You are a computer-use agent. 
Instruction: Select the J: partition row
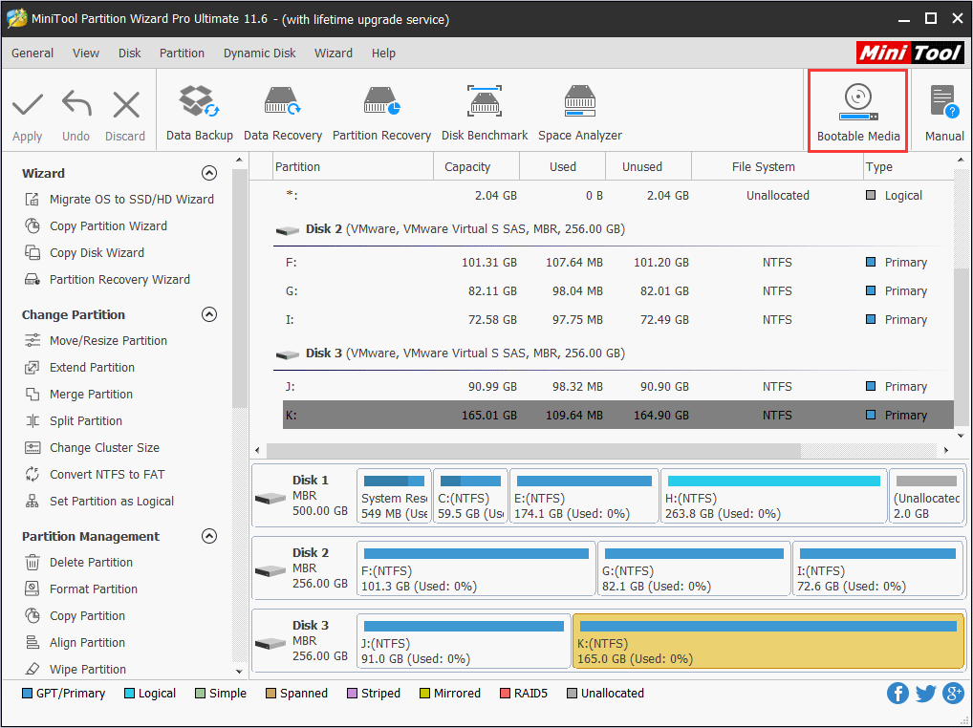tap(618, 386)
